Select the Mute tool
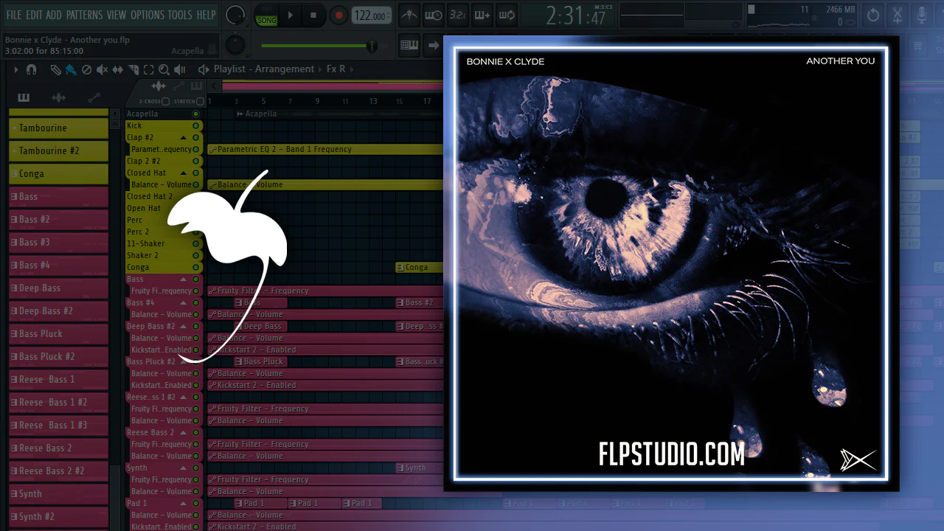 pos(102,69)
